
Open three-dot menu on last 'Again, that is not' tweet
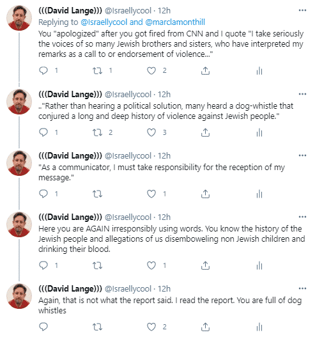[x=302, y=288]
